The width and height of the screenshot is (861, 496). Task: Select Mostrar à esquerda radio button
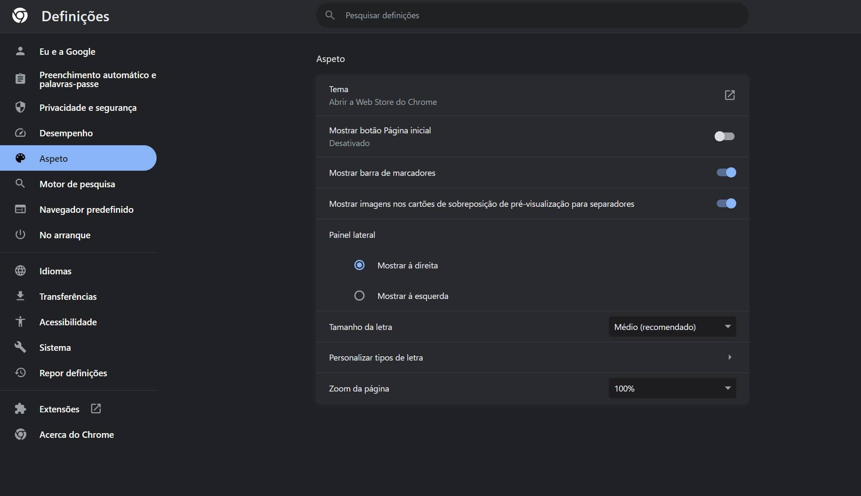[x=359, y=296]
